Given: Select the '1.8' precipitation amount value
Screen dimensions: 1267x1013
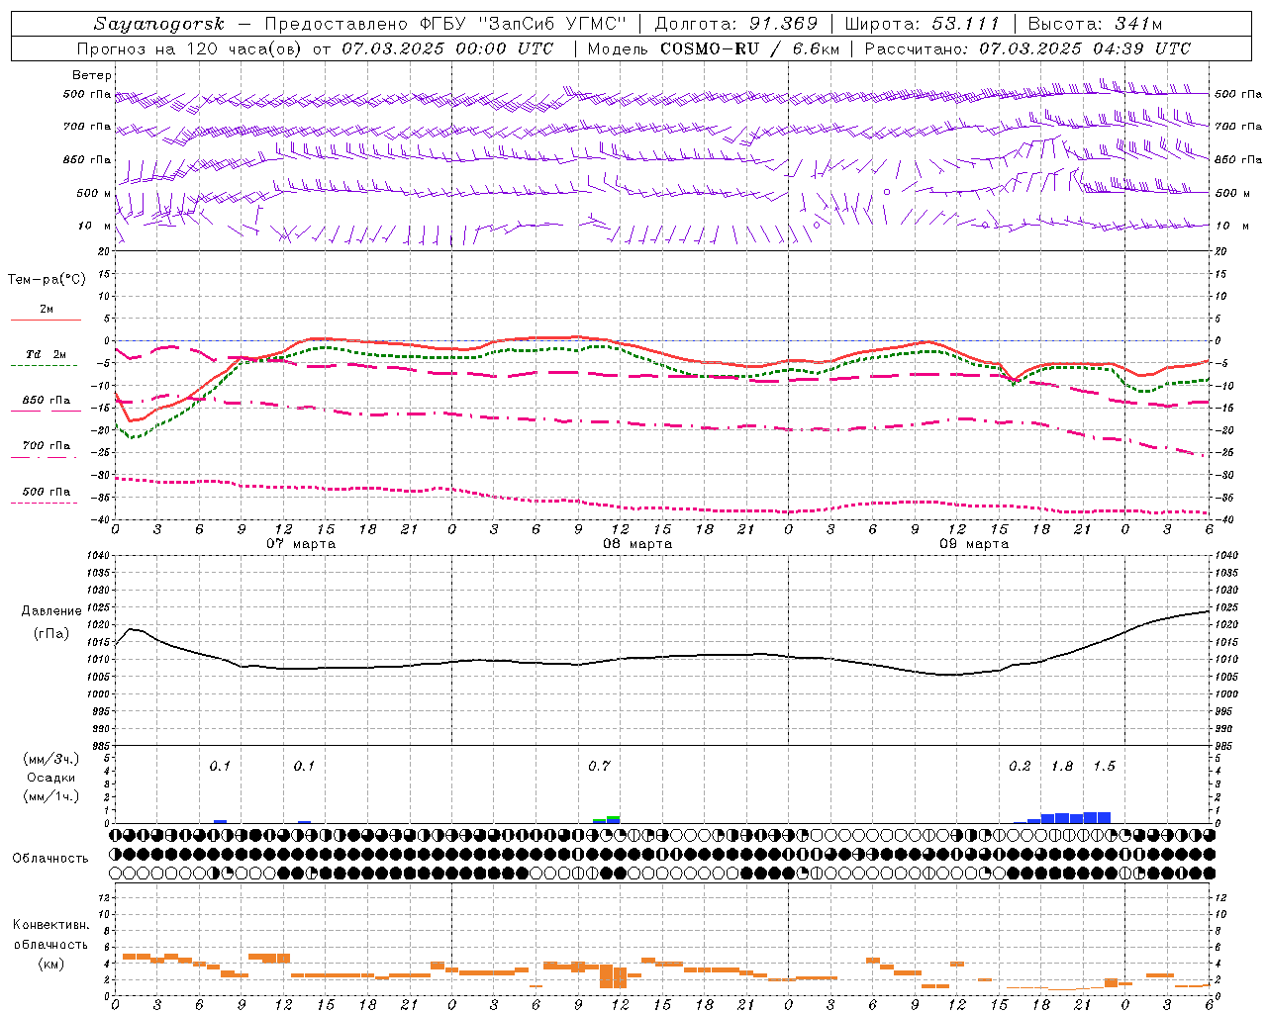Looking at the screenshot, I should (x=1062, y=767).
